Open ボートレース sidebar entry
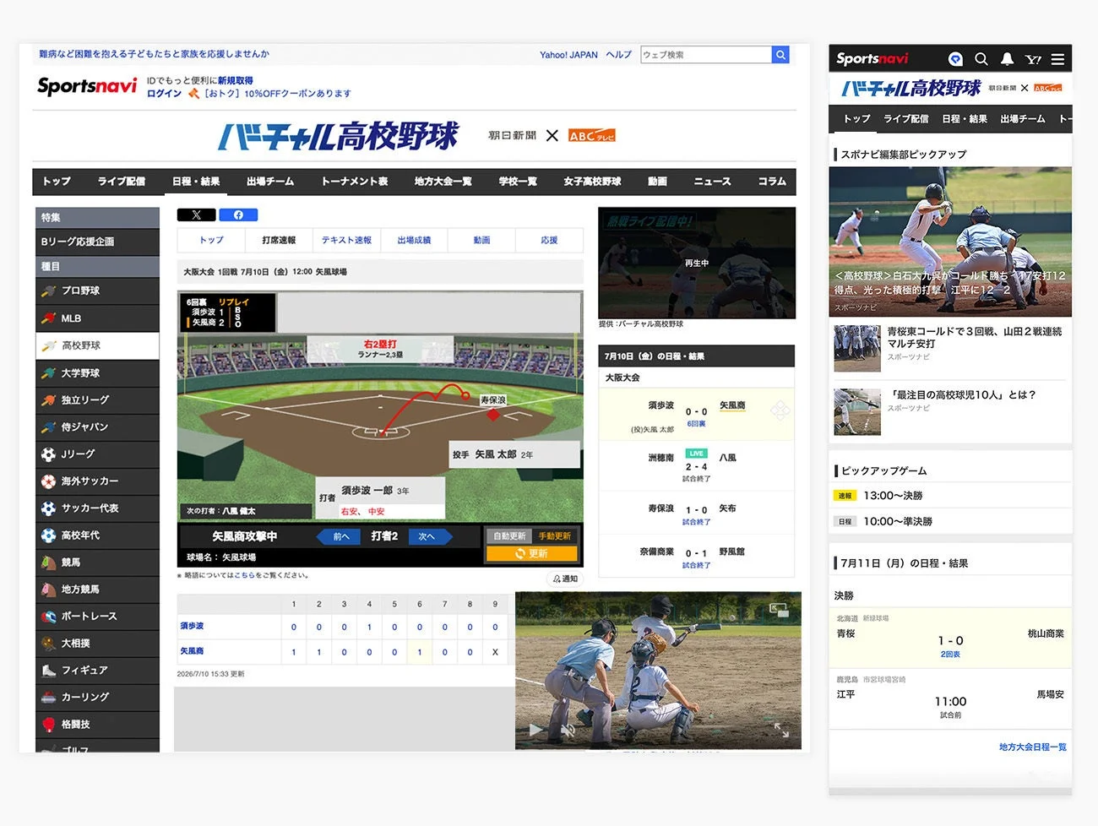The width and height of the screenshot is (1098, 826). [x=97, y=616]
